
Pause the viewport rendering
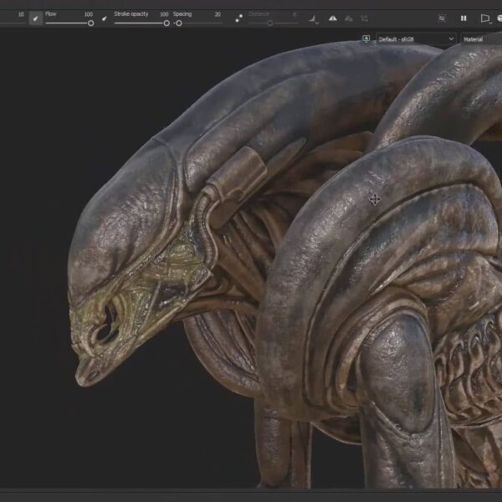(463, 18)
